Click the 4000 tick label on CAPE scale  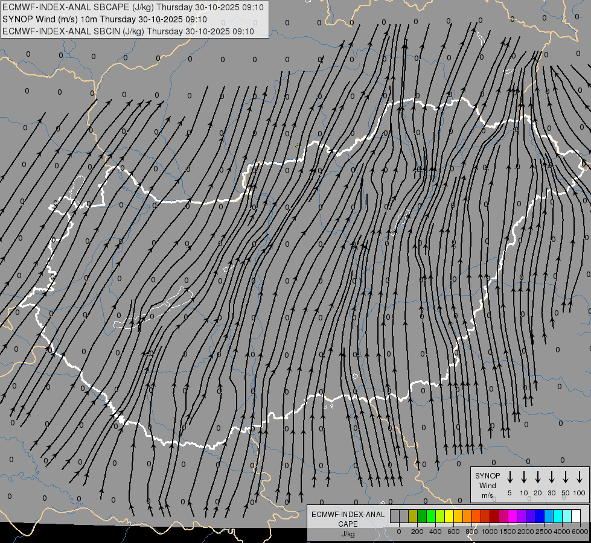562,532
